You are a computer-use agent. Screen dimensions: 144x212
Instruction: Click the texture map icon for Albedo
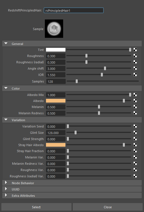(x=135, y=101)
